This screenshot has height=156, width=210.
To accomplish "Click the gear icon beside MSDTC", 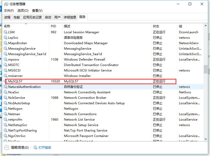I will 5,65.
